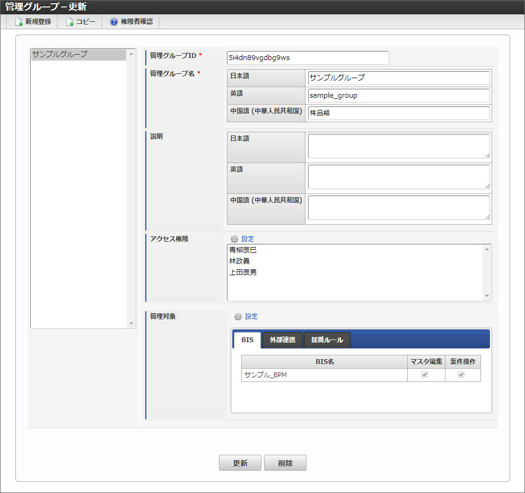
Task: Open the サンプル_BPM link
Action: pos(266,375)
